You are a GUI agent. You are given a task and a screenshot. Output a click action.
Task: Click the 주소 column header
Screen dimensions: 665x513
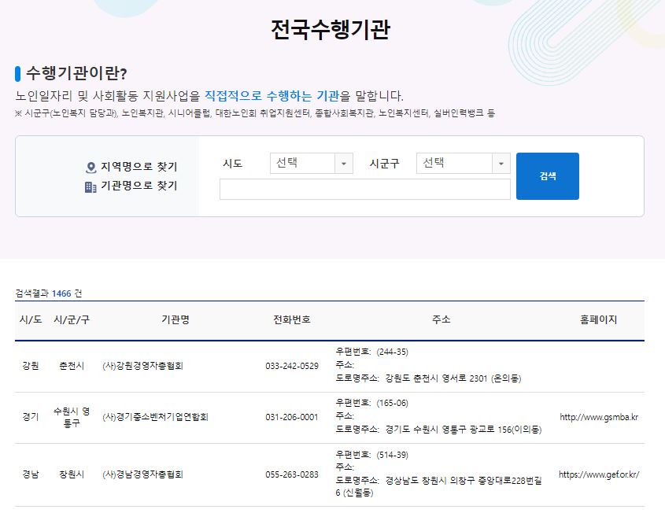coord(441,319)
